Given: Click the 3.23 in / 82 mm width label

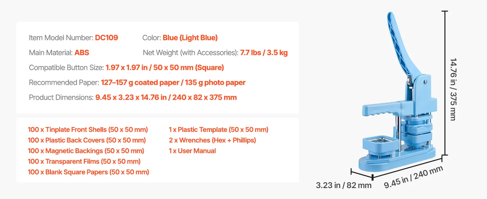Looking at the screenshot, I should [344, 185].
